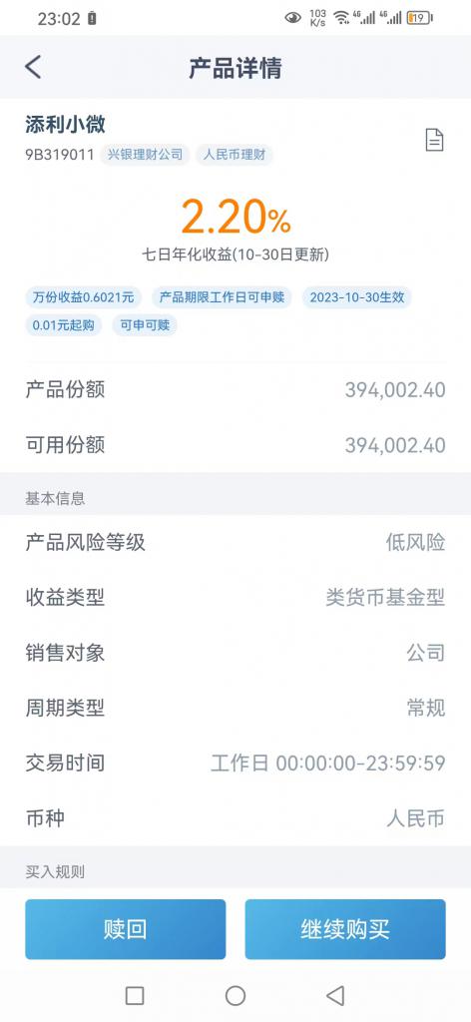
Task: Tap the battery indicator in status bar
Action: tap(419, 18)
